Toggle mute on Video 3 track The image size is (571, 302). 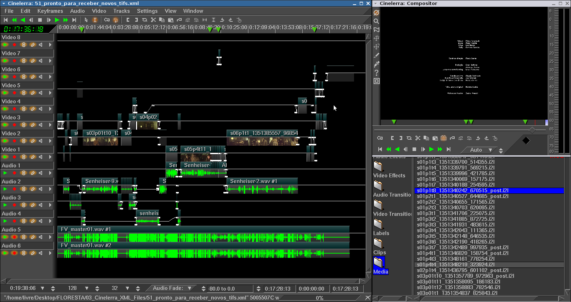(41, 125)
